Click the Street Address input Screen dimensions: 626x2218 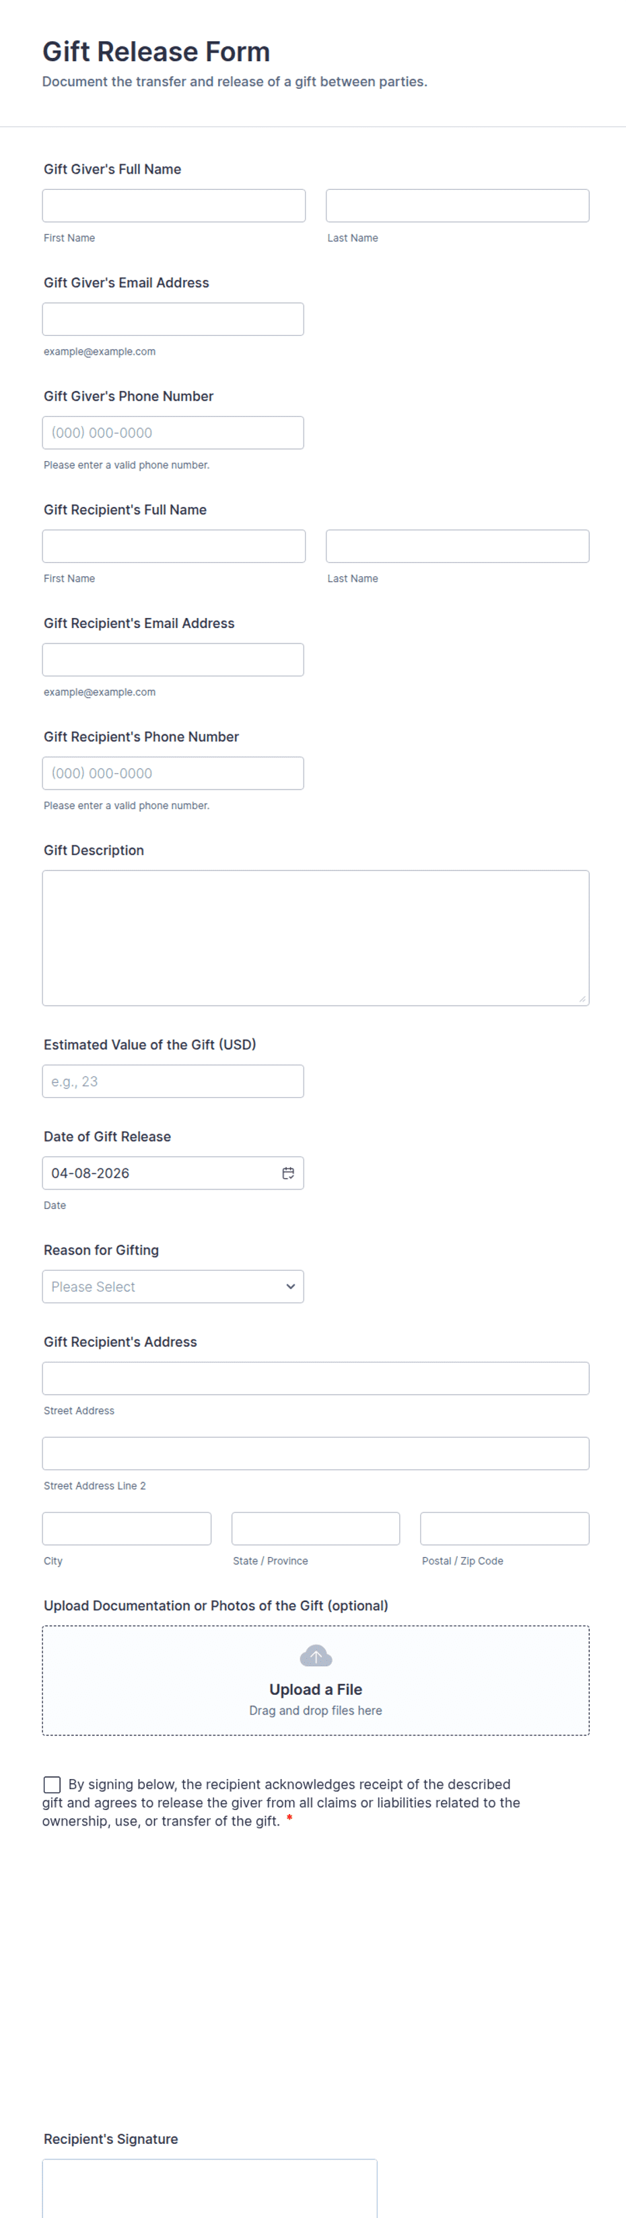click(315, 1379)
